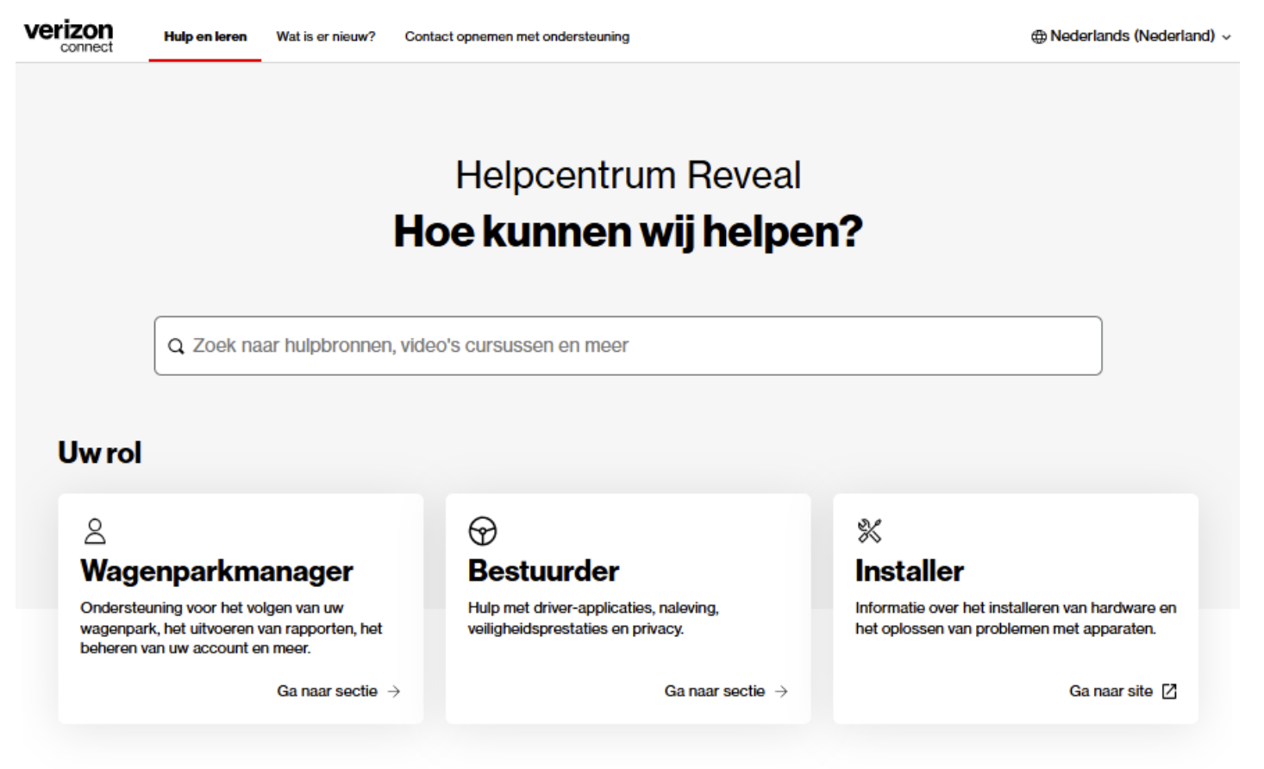This screenshot has width=1264, height=769.
Task: Click Ga naar site on the Installer card
Action: (x=1111, y=691)
